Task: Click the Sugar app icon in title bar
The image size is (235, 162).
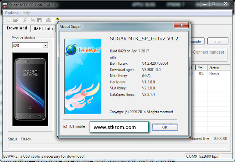Action: [x=5, y=5]
